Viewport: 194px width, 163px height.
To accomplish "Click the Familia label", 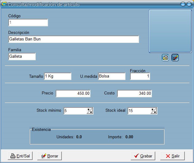I will (x=15, y=50).
